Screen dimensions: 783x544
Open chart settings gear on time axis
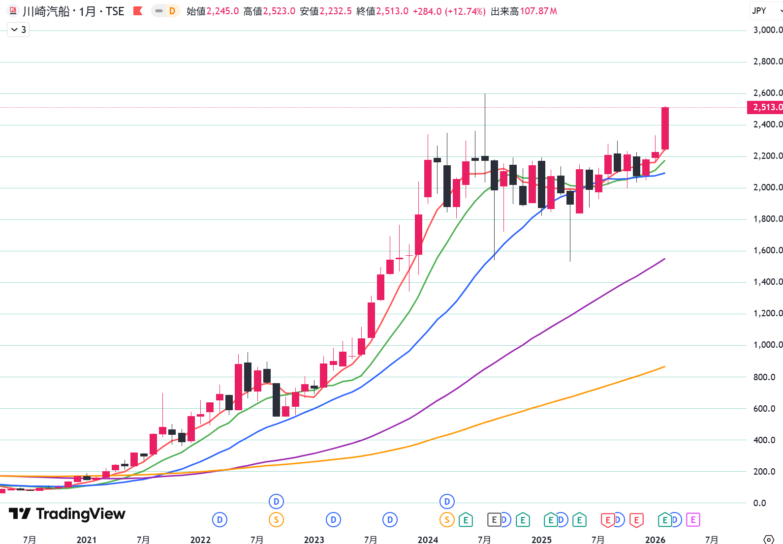point(768,540)
